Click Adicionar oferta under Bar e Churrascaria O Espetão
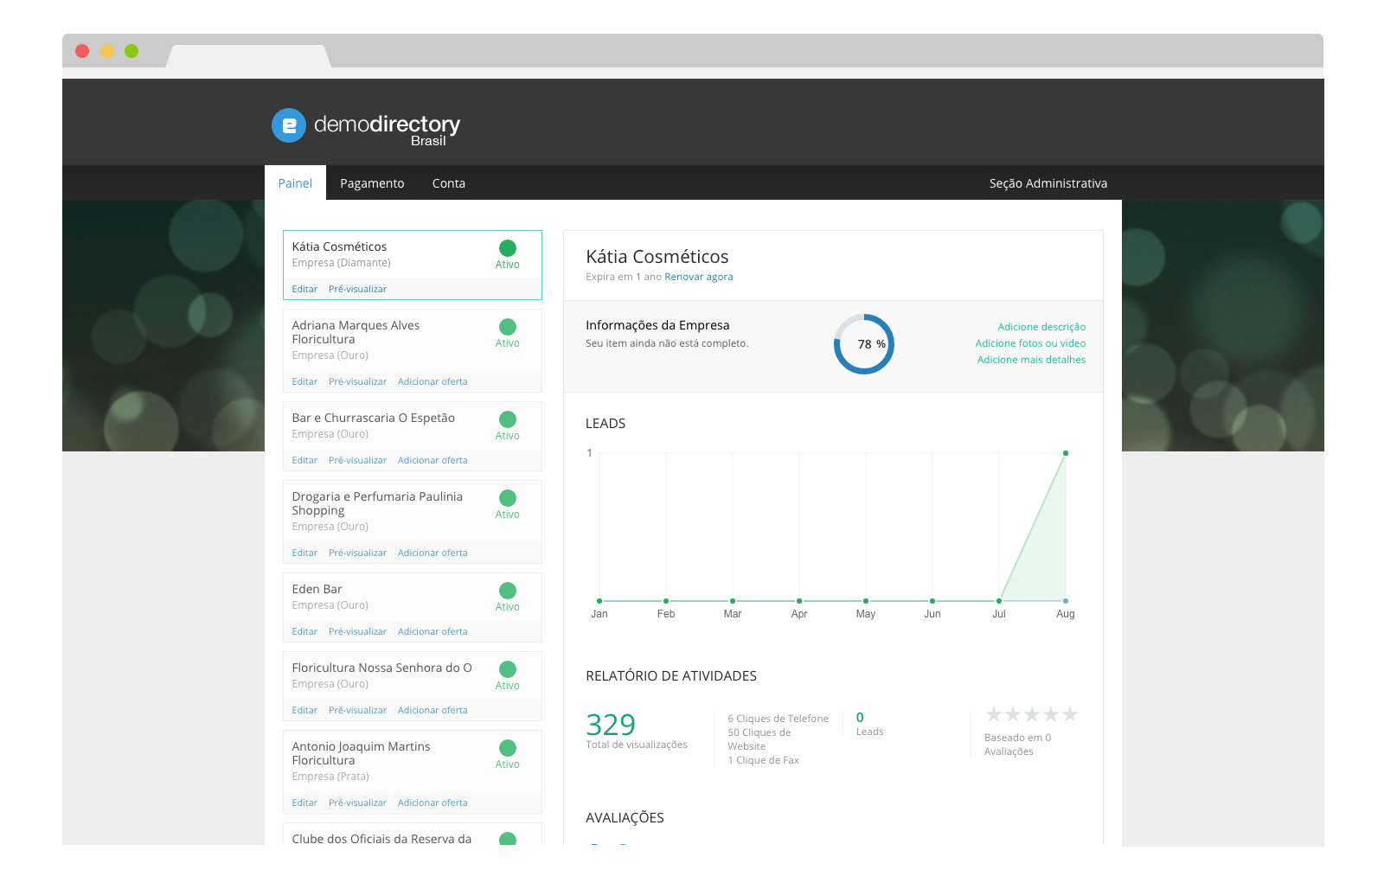Screen dimensions: 1384x889 click(x=432, y=460)
